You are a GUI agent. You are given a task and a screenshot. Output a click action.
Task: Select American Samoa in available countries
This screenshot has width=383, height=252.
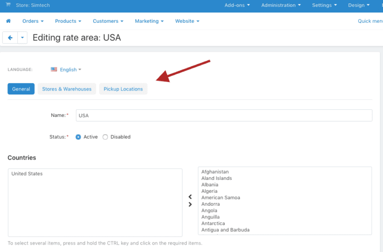[x=220, y=198]
